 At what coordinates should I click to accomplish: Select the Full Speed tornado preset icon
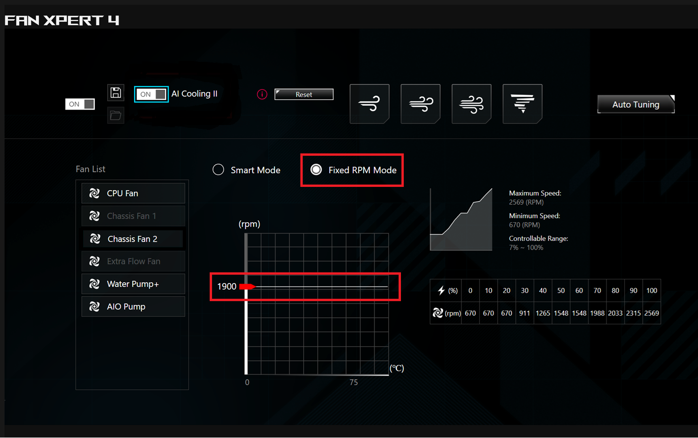(x=522, y=104)
